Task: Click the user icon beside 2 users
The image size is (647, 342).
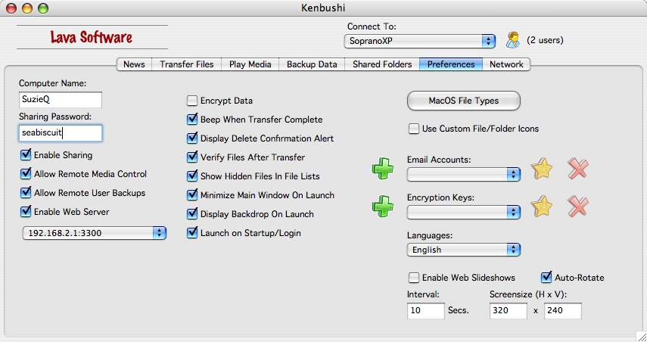Action: pos(513,40)
